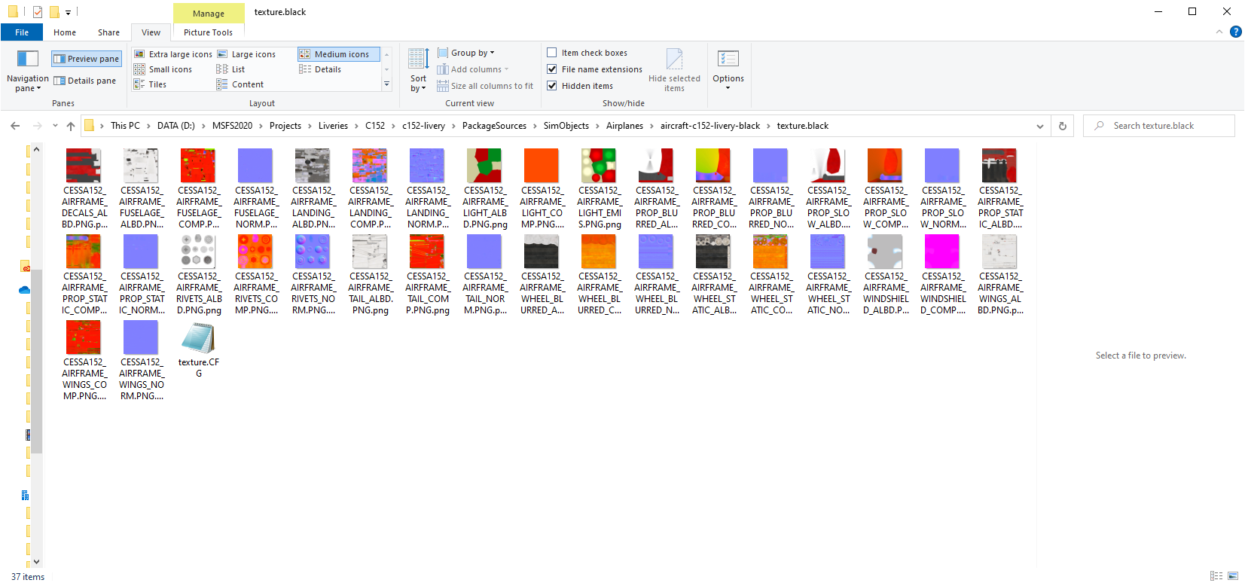
Task: Open the Help question mark icon
Action: click(1235, 32)
